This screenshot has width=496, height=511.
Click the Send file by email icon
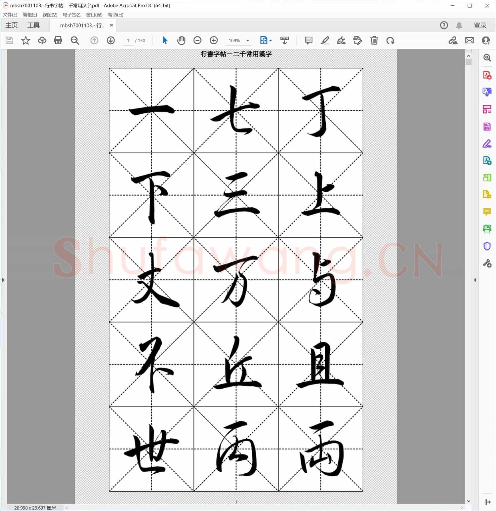click(470, 40)
